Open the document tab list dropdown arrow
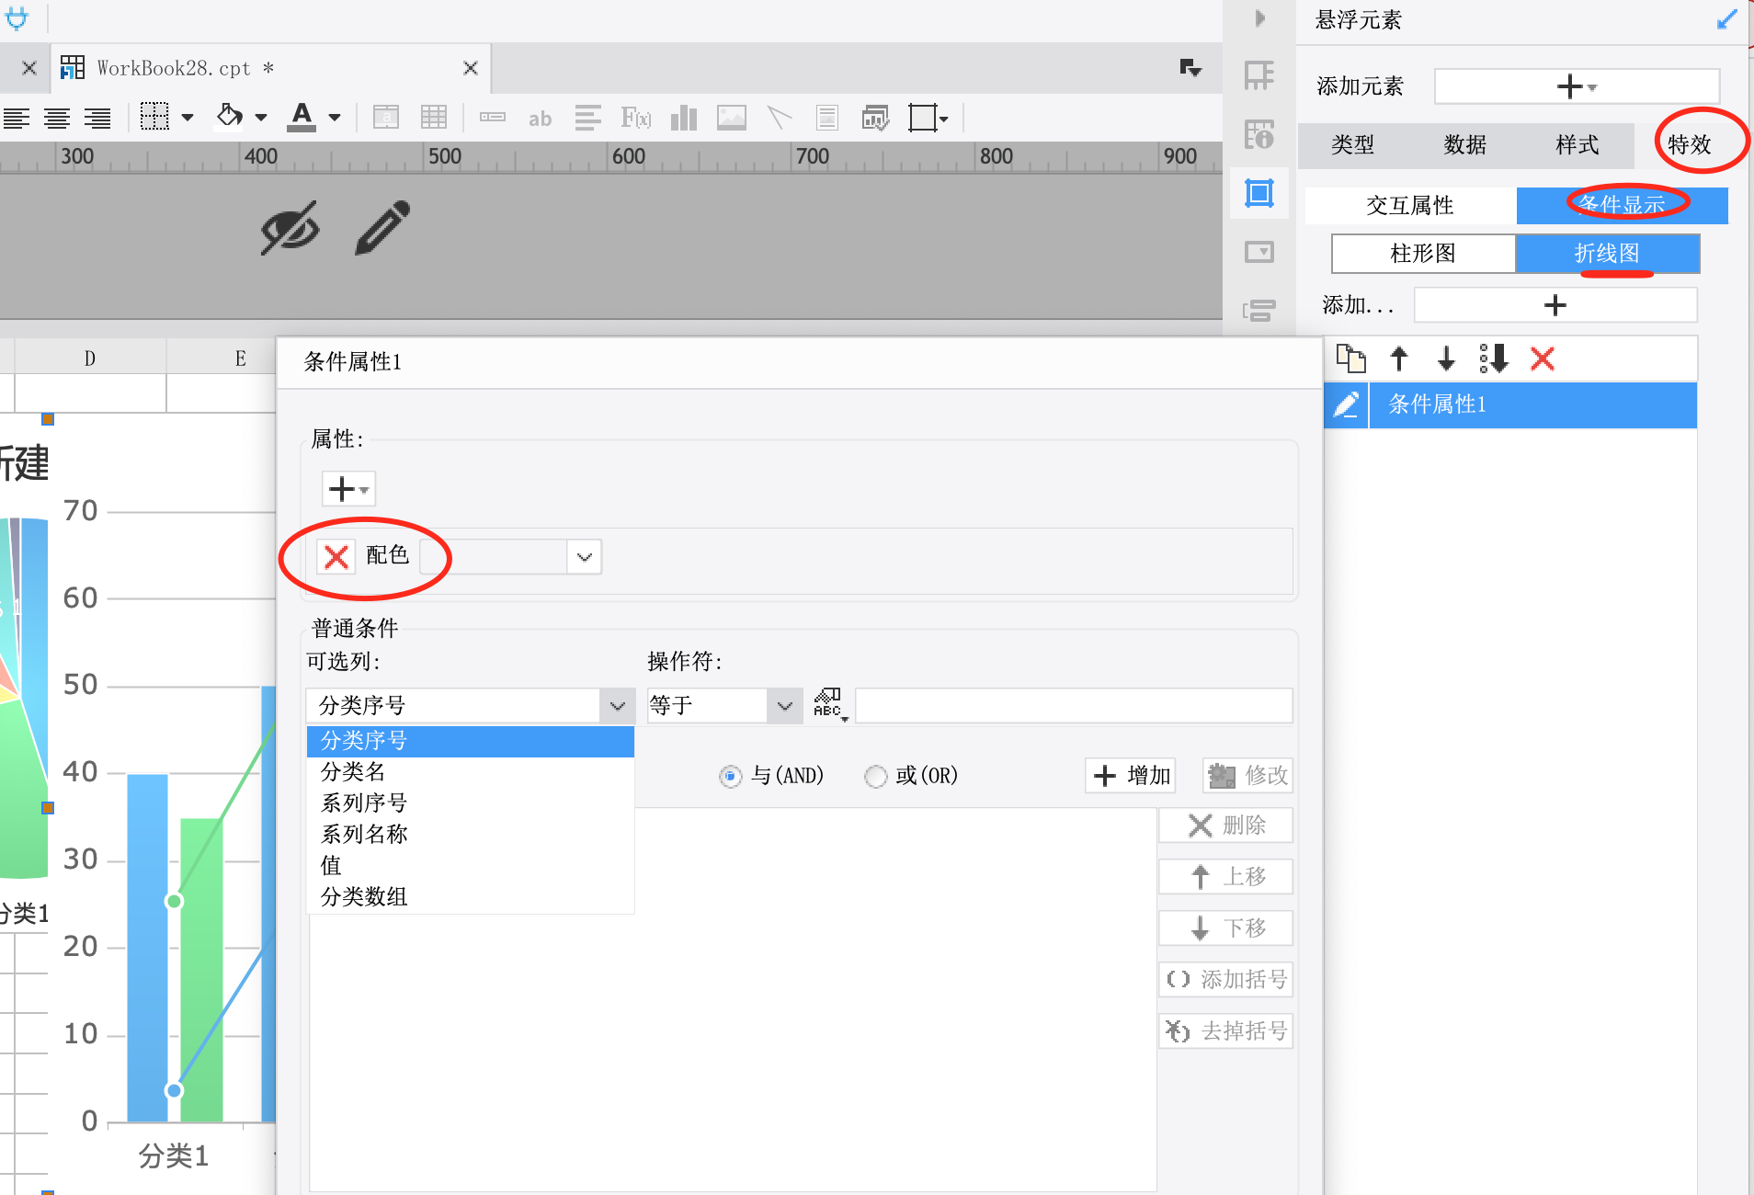 [x=1190, y=68]
